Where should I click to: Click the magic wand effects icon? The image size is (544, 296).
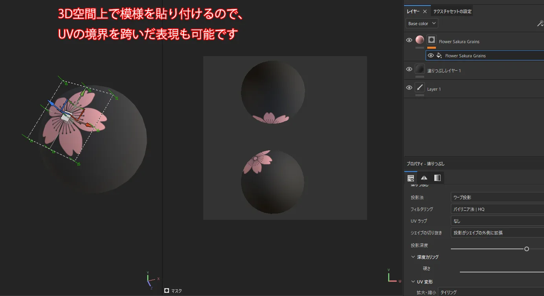click(x=540, y=24)
